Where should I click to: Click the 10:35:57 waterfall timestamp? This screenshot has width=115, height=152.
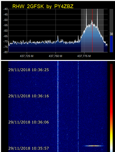(29, 148)
